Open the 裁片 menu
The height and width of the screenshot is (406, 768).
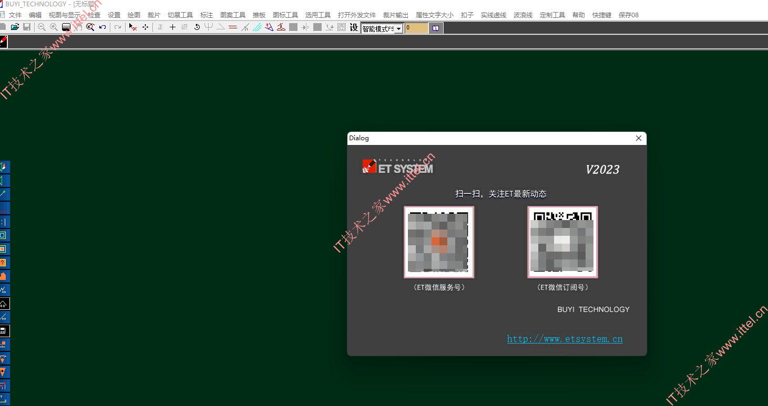tap(154, 15)
